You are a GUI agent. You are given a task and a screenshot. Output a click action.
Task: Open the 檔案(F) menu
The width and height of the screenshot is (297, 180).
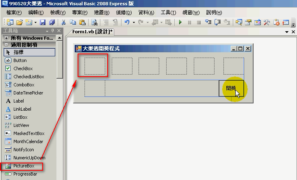tap(14, 13)
